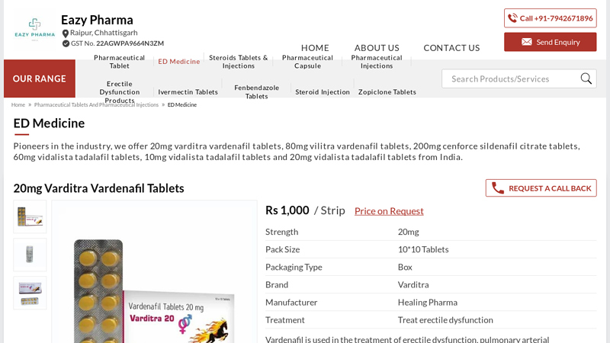Click the Request a Call Back button

click(541, 188)
